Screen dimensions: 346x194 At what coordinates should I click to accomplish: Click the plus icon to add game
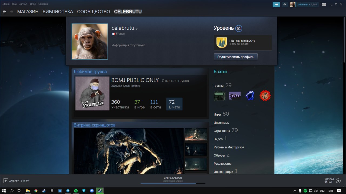coord(6,181)
